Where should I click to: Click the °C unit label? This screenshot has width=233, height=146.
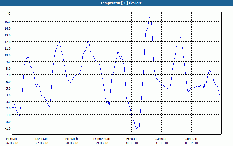(9, 13)
